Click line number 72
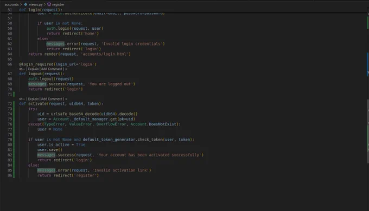Image resolution: width=369 pixels, height=211 pixels. (x=10, y=104)
